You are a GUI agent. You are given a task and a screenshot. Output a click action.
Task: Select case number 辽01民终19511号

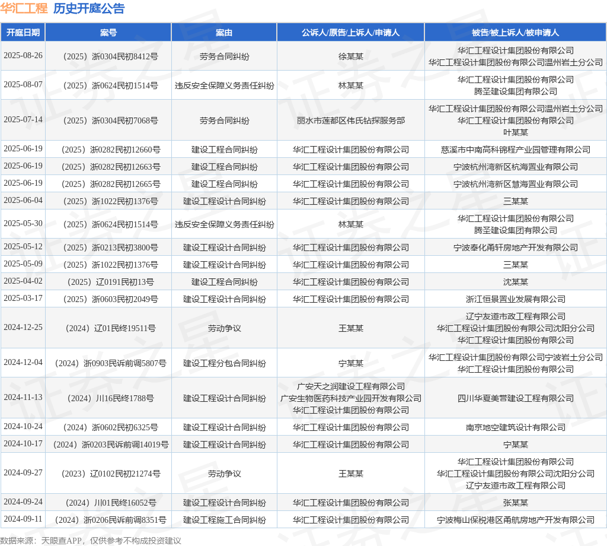pos(111,328)
